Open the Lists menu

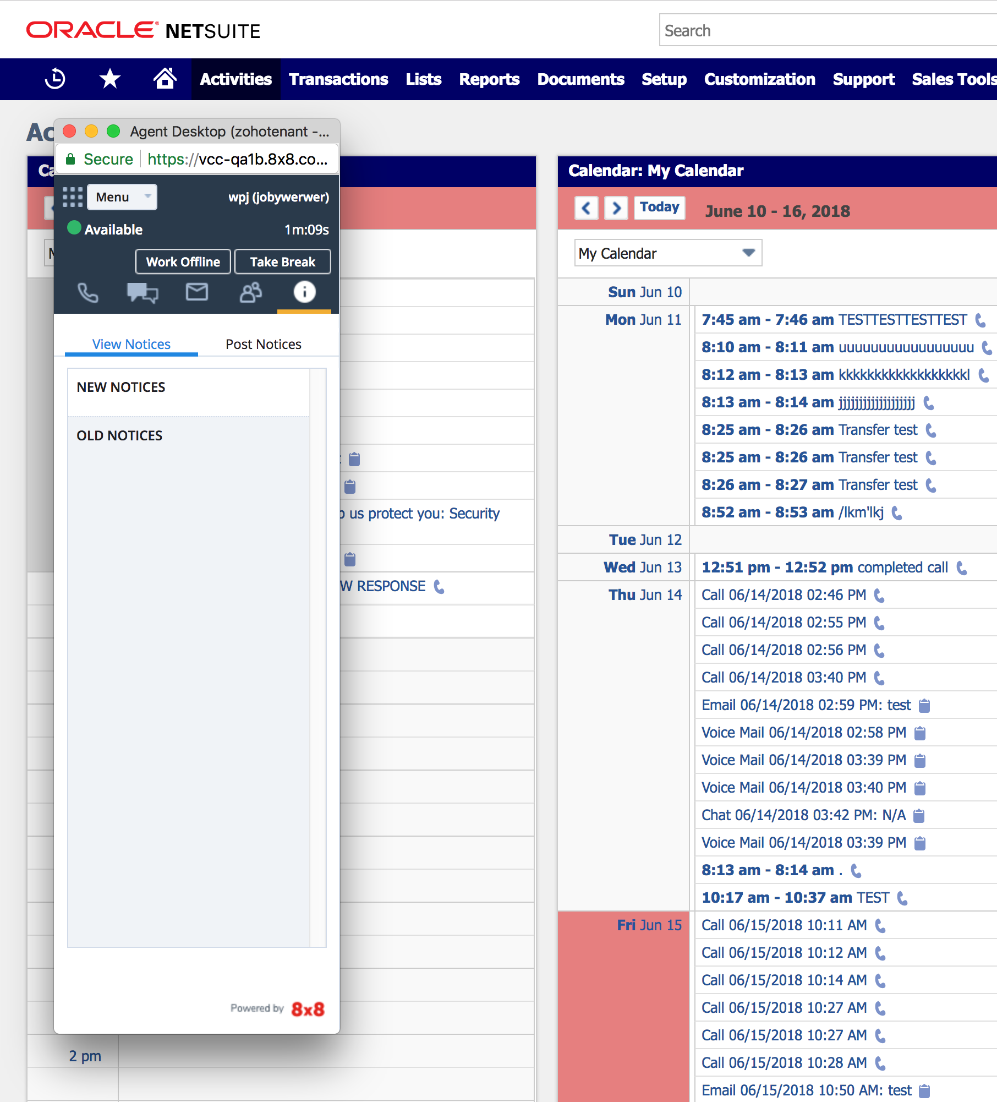(424, 79)
